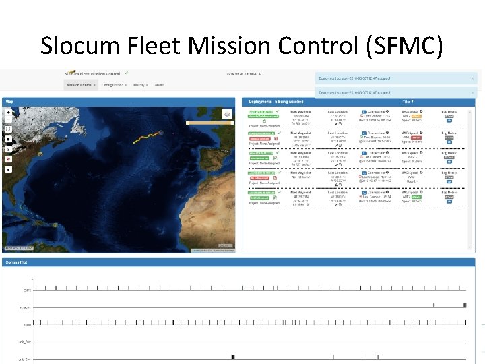Click connection terminal icon in 'Not yet known' row
This screenshot has width=485, height=364.
click(x=364, y=173)
